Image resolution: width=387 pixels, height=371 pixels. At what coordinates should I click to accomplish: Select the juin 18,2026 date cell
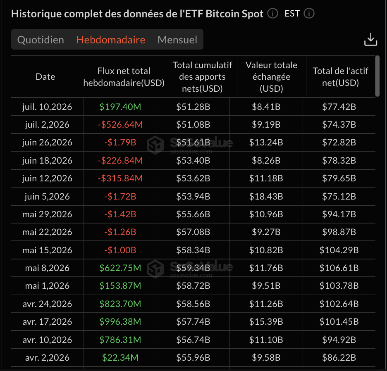click(x=47, y=161)
